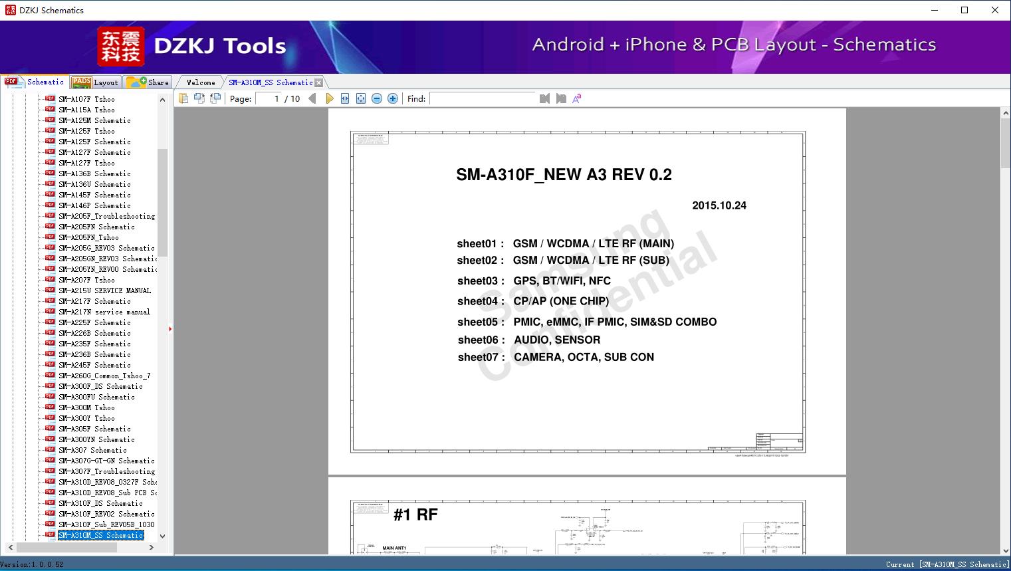
Task: Open SM-A305F Schematic file
Action: coord(94,429)
